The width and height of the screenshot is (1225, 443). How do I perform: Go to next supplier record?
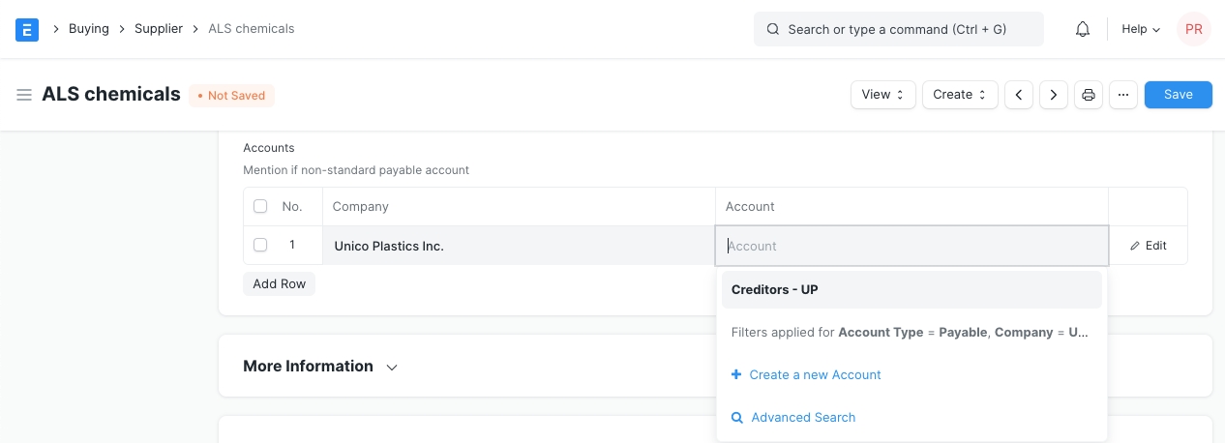tap(1053, 95)
